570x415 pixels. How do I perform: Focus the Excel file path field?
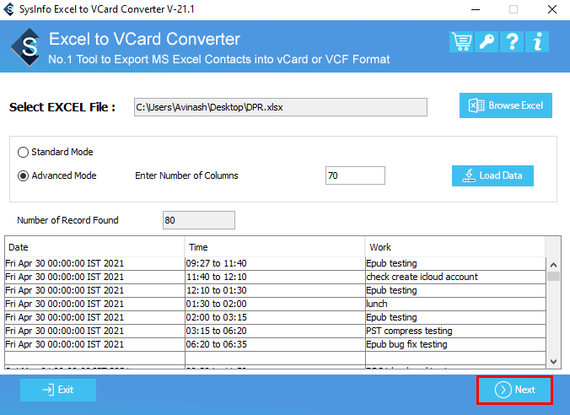[x=281, y=107]
